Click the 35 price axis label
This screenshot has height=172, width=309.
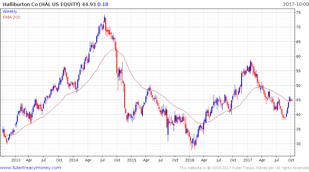coord(298,129)
